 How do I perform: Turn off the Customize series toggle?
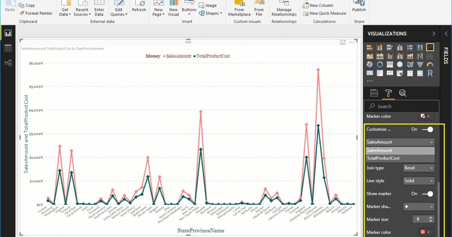pos(428,129)
